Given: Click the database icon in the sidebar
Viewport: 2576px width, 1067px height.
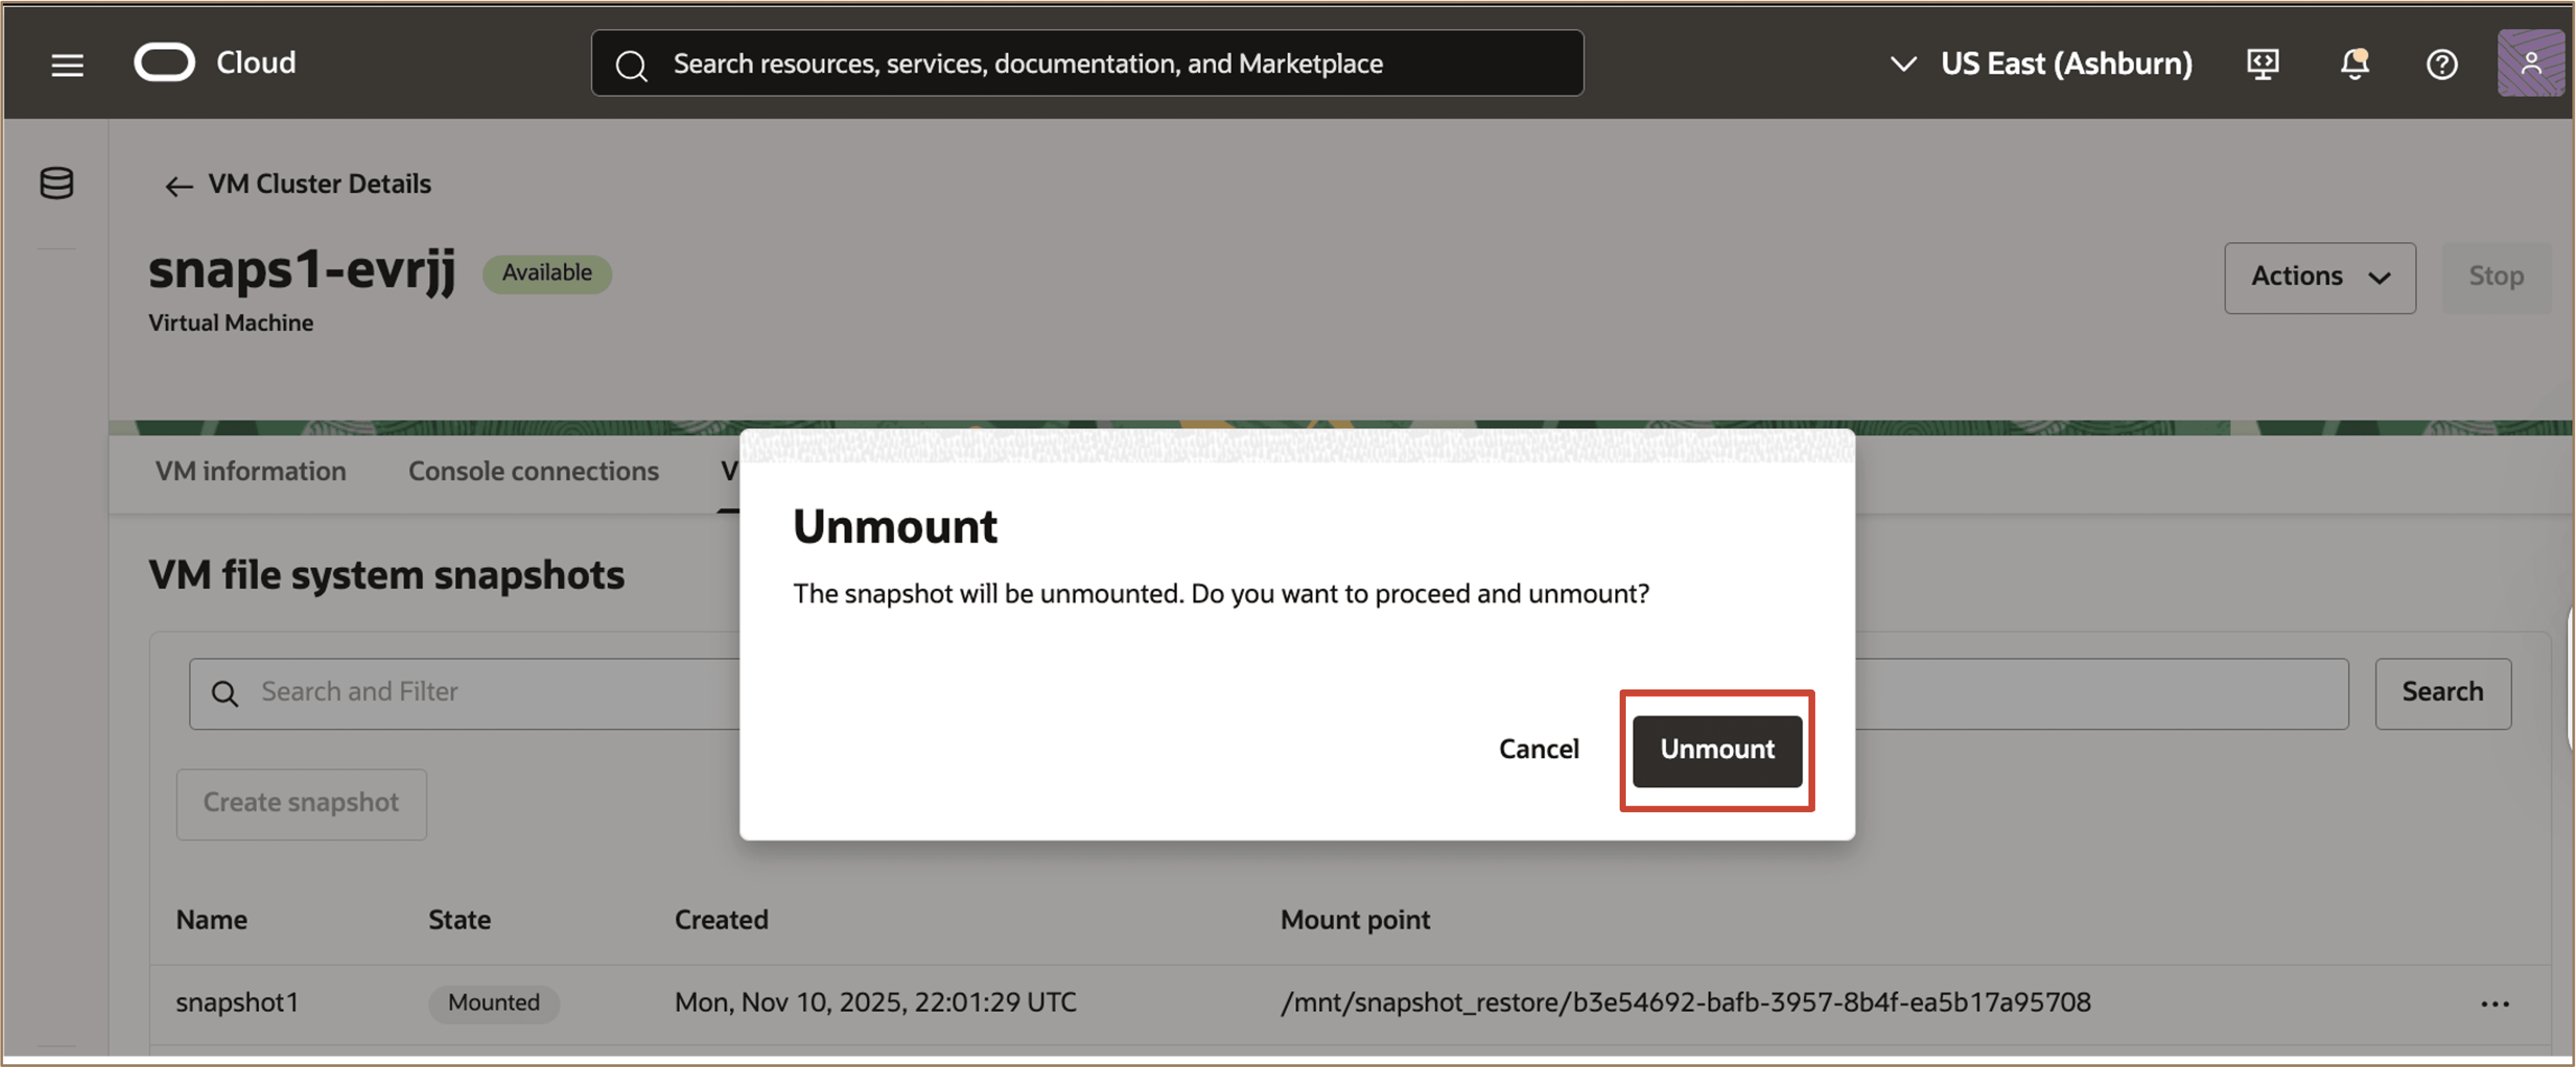Looking at the screenshot, I should click(56, 183).
